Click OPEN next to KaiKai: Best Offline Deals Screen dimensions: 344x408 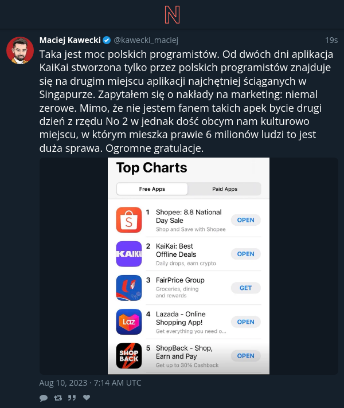coord(245,254)
